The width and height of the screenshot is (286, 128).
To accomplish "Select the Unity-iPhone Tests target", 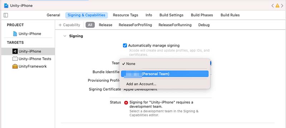I will (31, 59).
